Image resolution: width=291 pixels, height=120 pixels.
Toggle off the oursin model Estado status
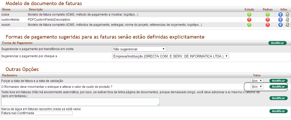click(x=249, y=25)
